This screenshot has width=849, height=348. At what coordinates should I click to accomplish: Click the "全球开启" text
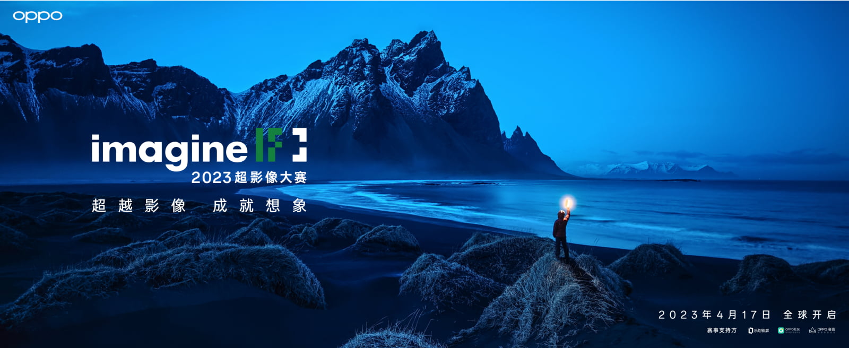(810, 315)
